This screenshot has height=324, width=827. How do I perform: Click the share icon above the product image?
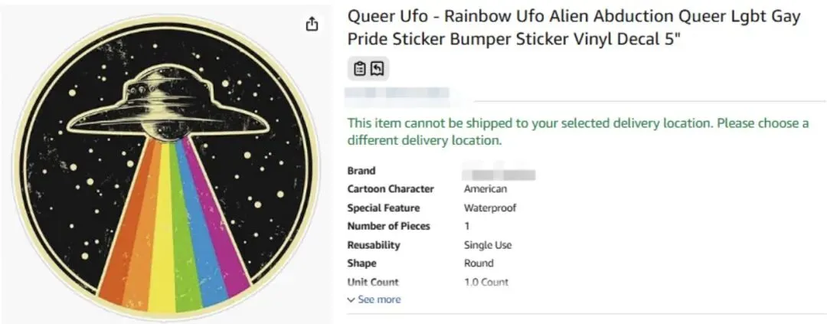pos(312,25)
